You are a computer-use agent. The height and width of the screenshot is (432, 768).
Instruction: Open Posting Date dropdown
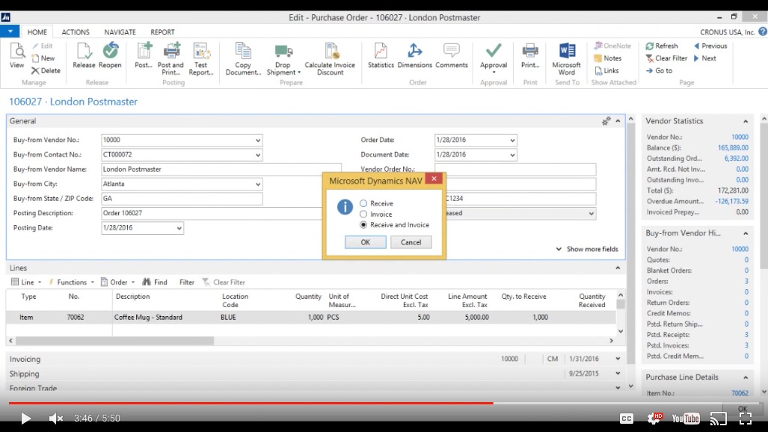pyautogui.click(x=179, y=228)
